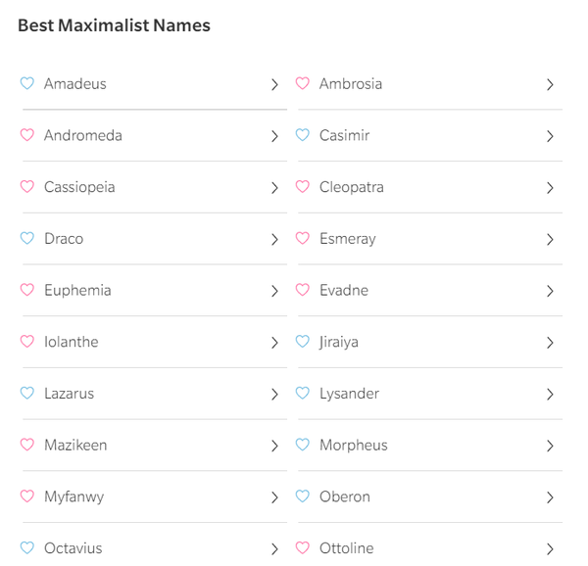Open the Evadne name page
Viewport: 588px width, 566px height.
click(x=344, y=291)
